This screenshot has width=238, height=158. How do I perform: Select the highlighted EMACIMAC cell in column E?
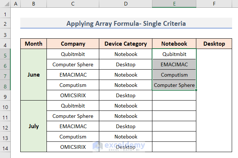(x=174, y=64)
